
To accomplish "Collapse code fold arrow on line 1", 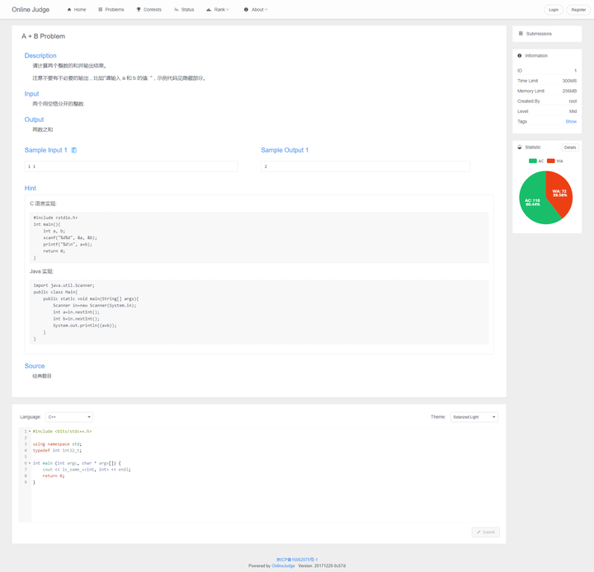I will [x=30, y=431].
